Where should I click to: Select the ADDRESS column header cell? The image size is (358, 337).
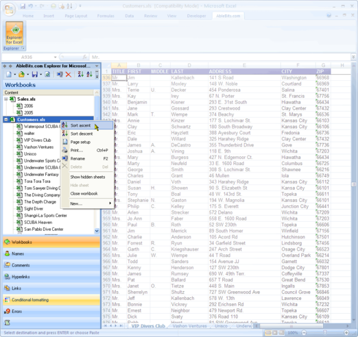tap(244, 71)
